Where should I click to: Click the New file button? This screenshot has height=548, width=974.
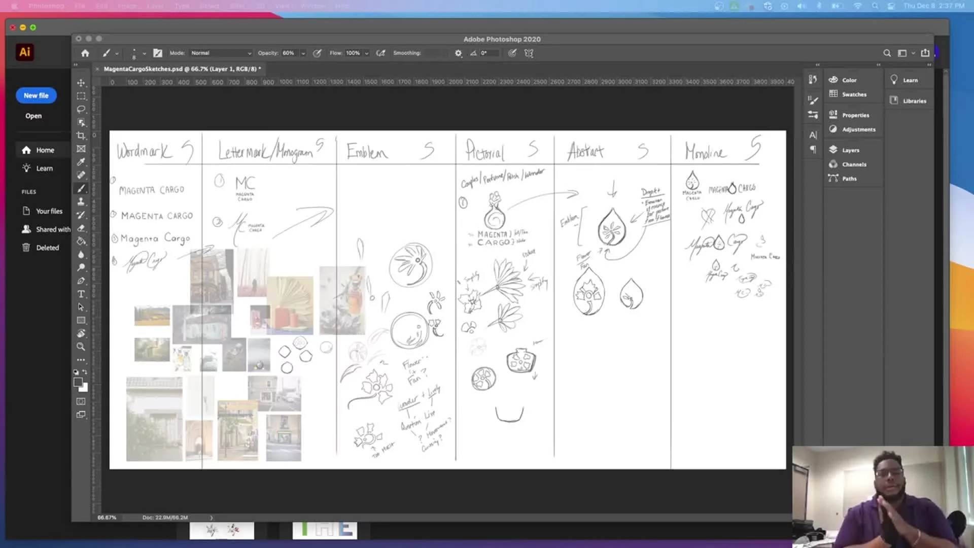(36, 95)
